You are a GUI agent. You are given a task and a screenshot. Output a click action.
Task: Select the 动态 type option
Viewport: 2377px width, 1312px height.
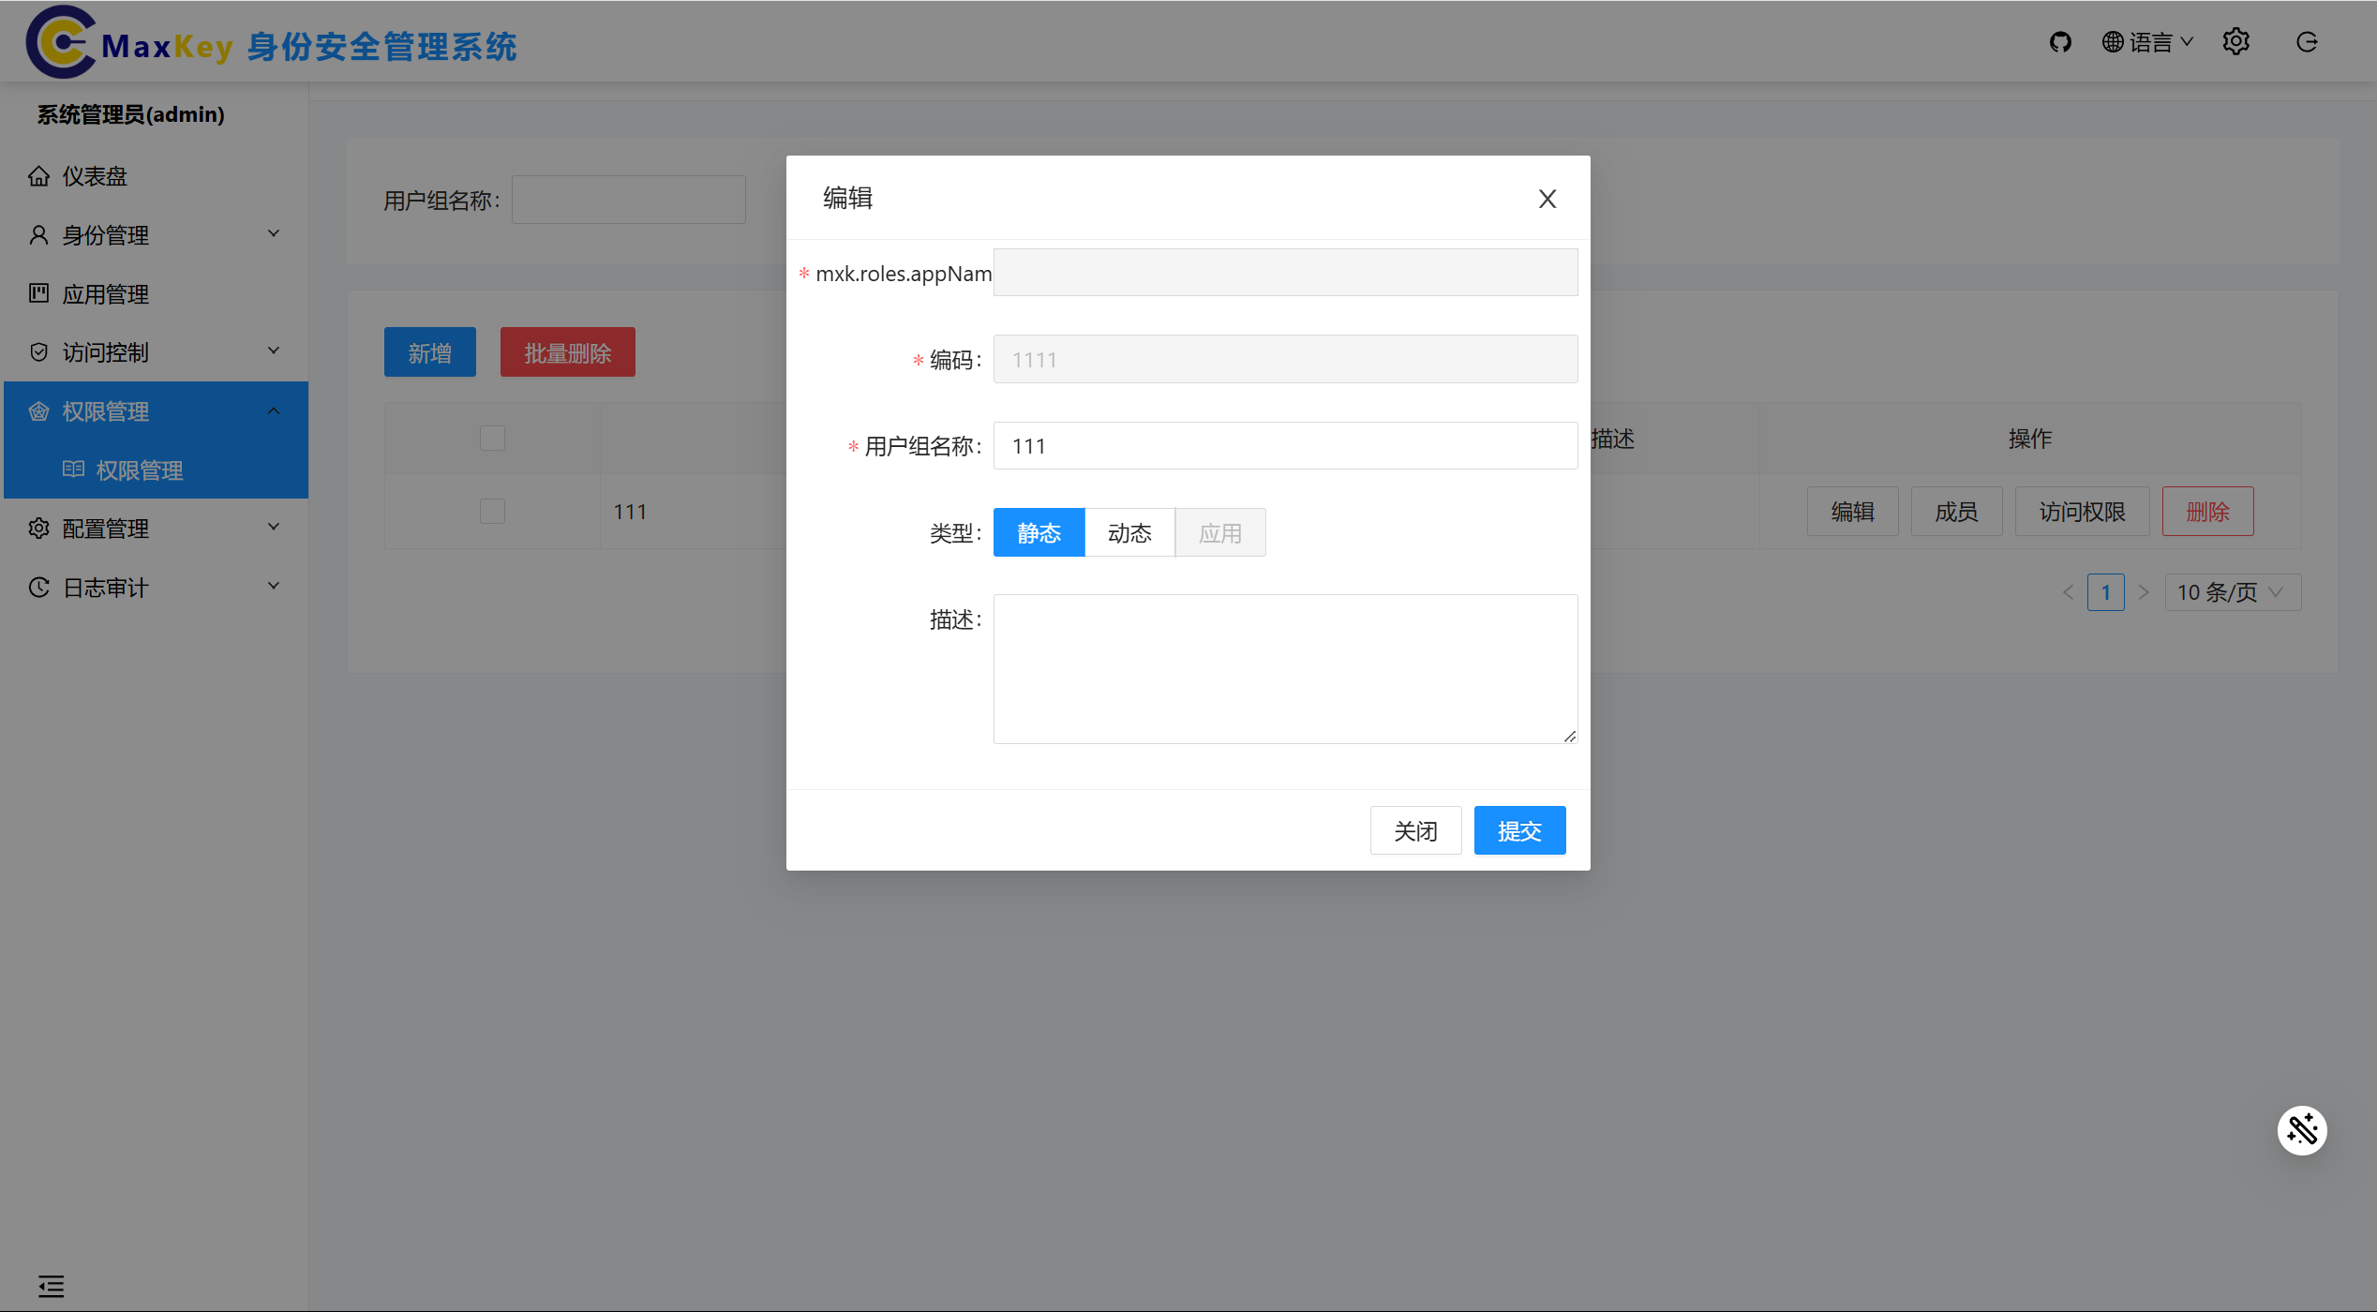click(1129, 533)
